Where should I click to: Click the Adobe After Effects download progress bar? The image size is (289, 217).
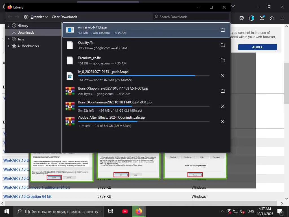[144, 121]
